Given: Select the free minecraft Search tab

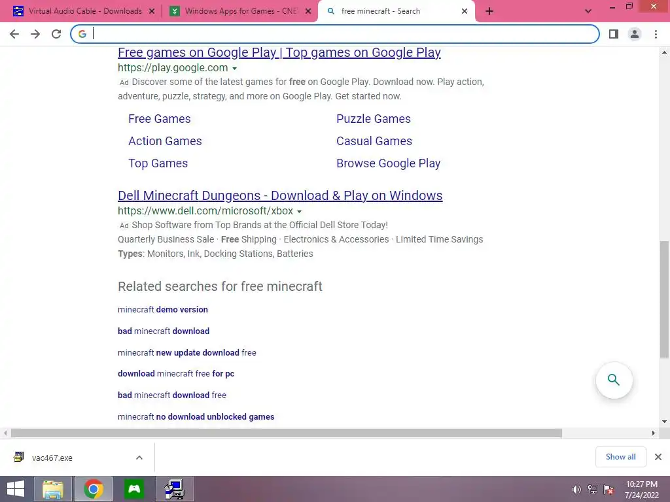Looking at the screenshot, I should pyautogui.click(x=397, y=11).
